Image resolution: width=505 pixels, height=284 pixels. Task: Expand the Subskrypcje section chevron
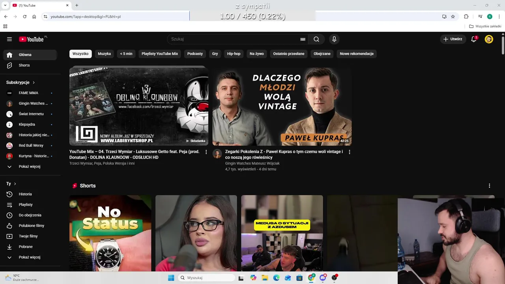tap(34, 82)
